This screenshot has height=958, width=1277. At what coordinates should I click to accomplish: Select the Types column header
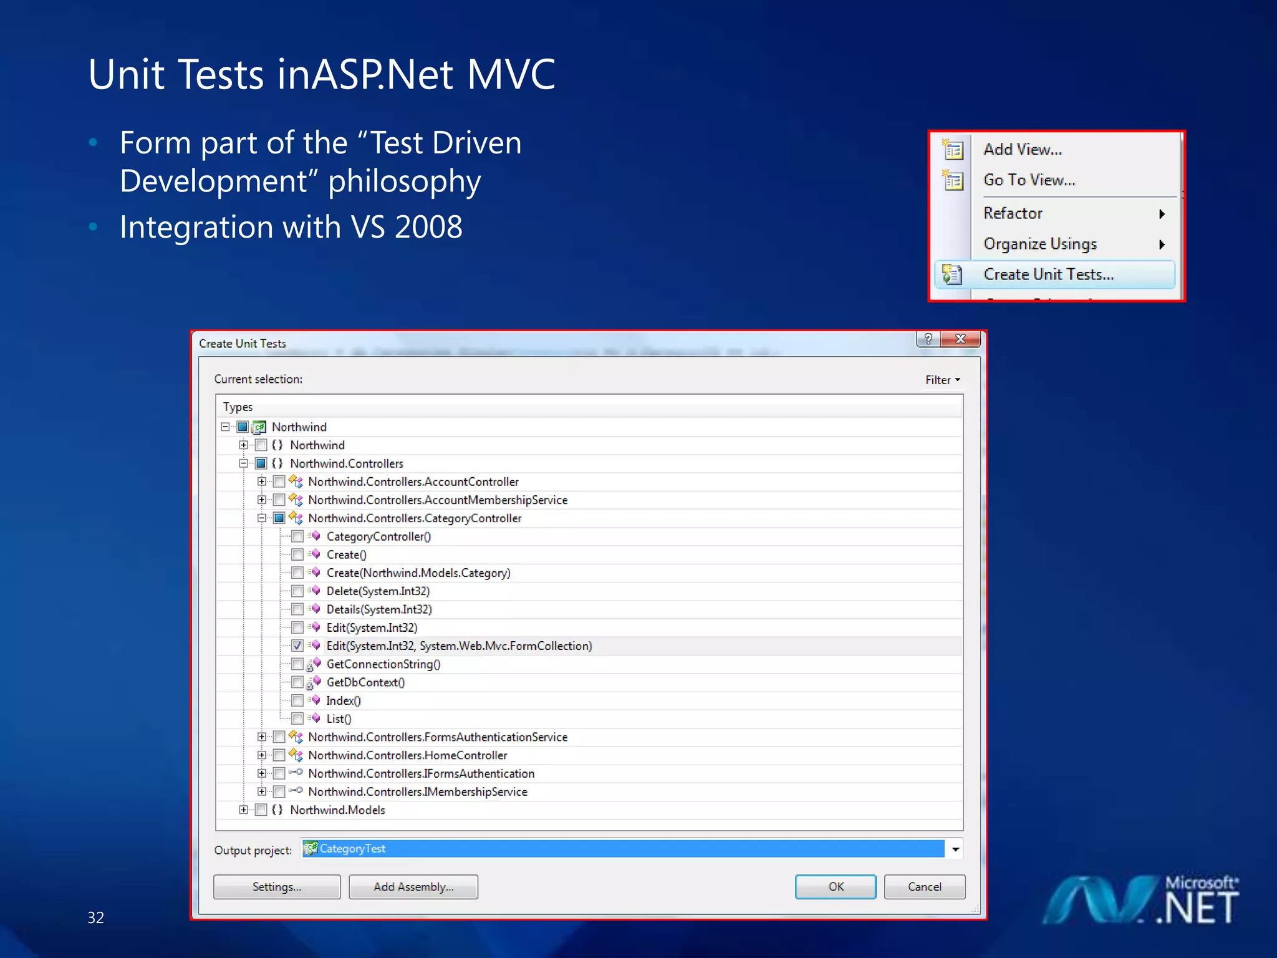tap(589, 407)
